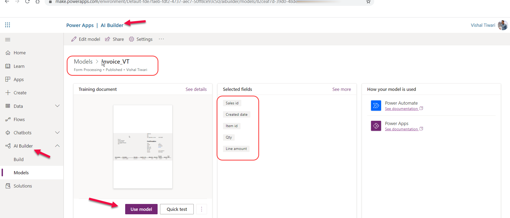
Task: Click the training document thumbnail preview
Action: (x=143, y=147)
